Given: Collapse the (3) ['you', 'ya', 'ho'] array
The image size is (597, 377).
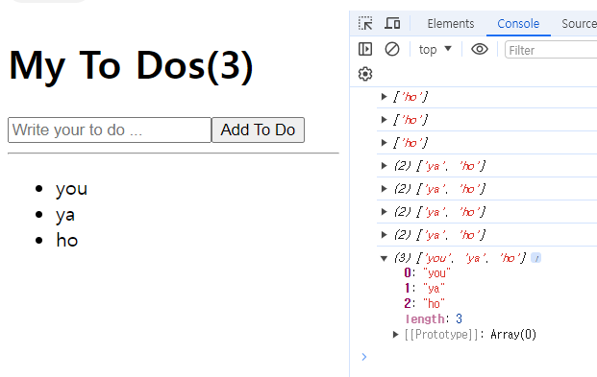Looking at the screenshot, I should 384,258.
